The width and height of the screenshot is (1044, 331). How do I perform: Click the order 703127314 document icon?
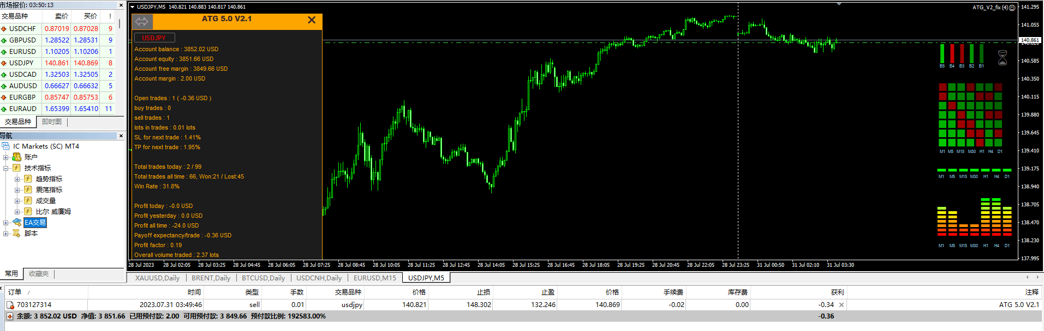click(x=10, y=305)
